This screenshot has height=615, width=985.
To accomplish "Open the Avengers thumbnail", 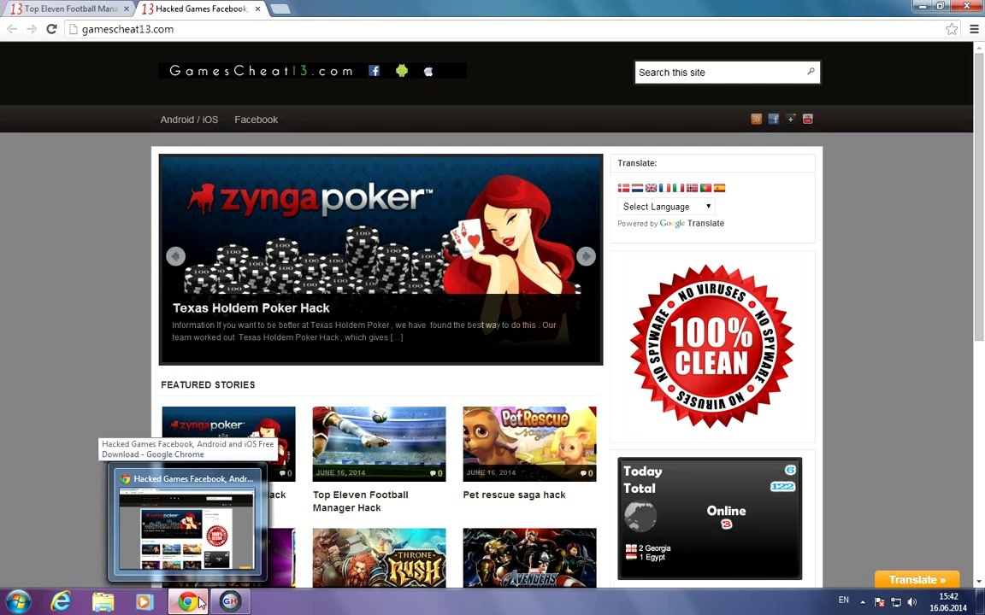I will pos(529,558).
